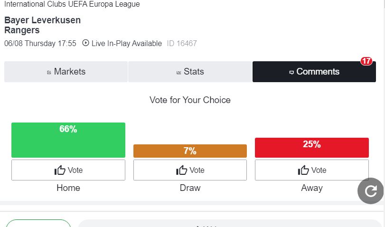Click the Markets tab checklist icon
The image size is (385, 227).
pos(49,72)
